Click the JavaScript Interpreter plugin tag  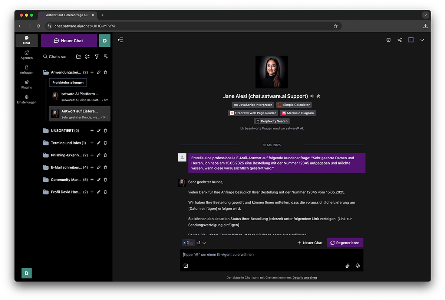pos(253,105)
